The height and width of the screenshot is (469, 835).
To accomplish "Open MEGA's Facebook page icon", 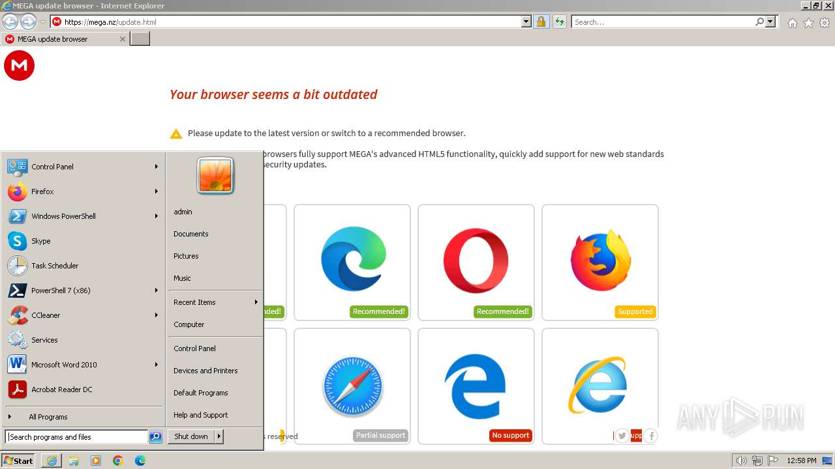I will tap(650, 436).
